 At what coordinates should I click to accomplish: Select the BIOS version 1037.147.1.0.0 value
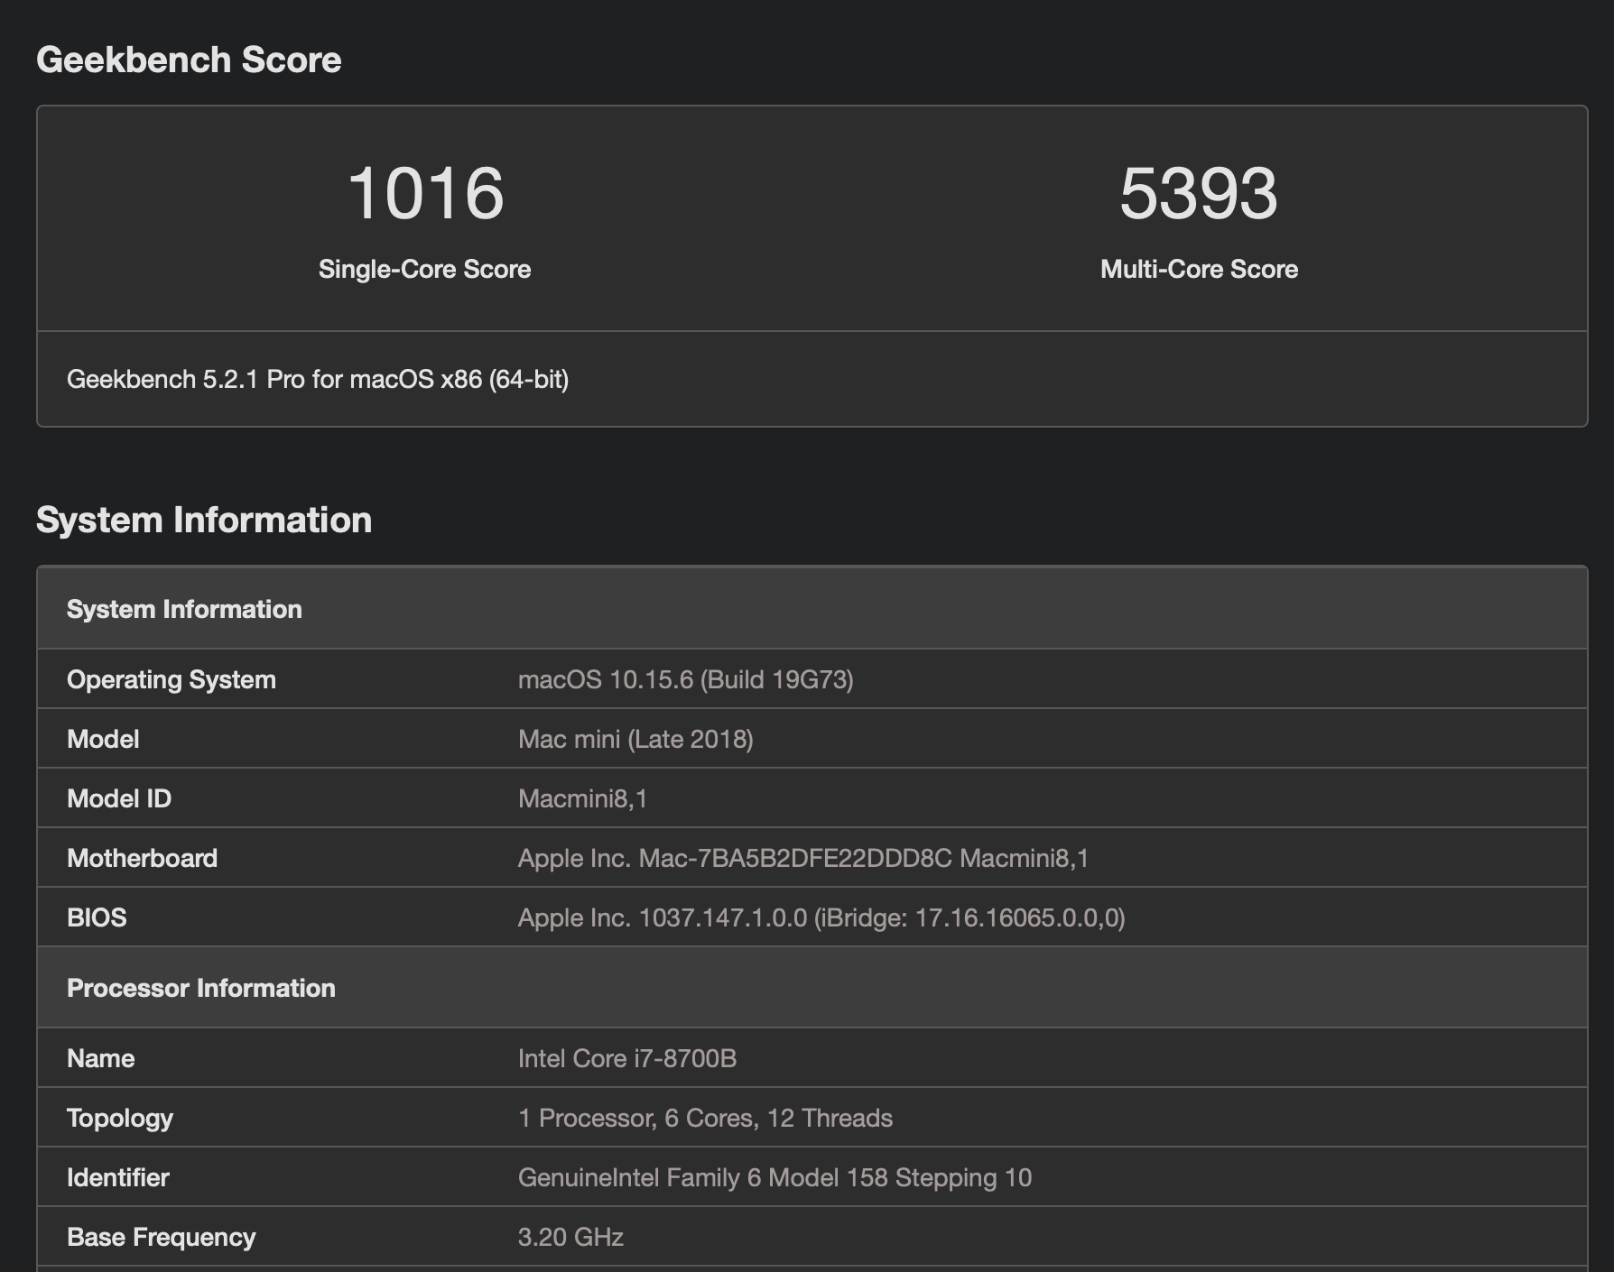pos(821,917)
